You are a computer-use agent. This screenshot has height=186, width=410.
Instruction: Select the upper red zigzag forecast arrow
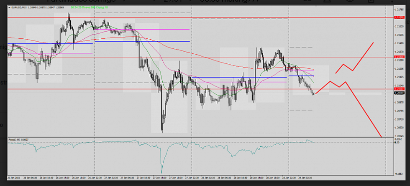coord(354,60)
